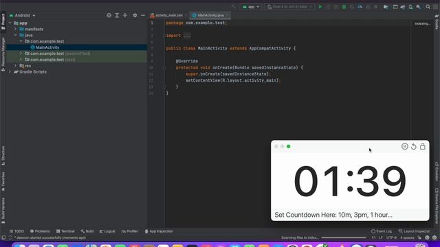Open the Build tool window
440x247 pixels.
pyautogui.click(x=87, y=231)
